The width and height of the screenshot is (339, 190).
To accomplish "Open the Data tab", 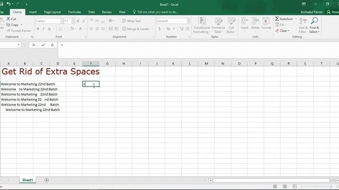I will (91, 12).
